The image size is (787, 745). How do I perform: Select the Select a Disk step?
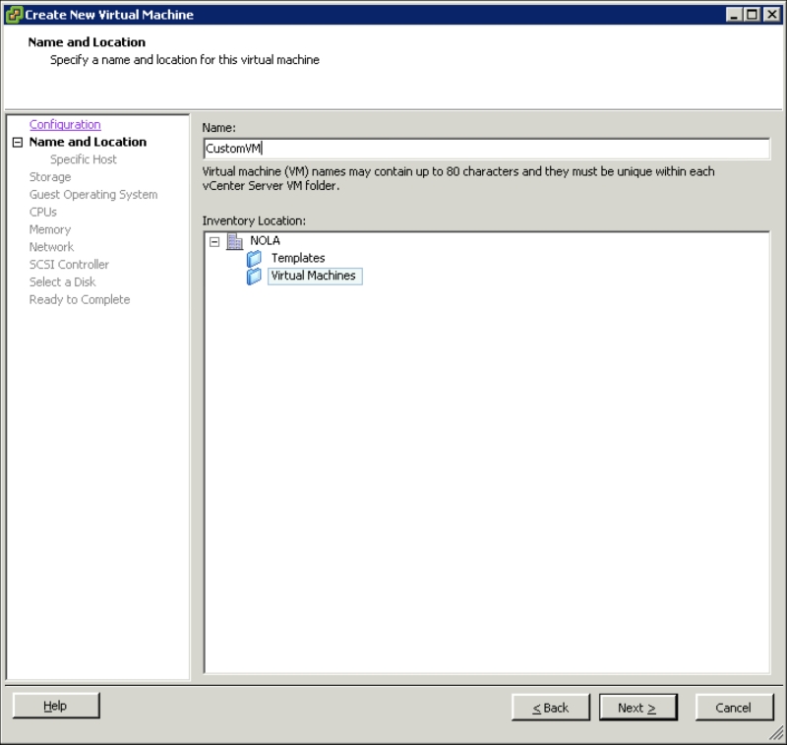(63, 282)
